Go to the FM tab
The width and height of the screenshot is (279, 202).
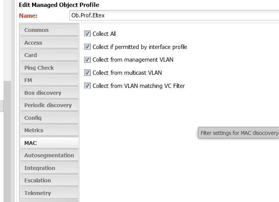49,80
